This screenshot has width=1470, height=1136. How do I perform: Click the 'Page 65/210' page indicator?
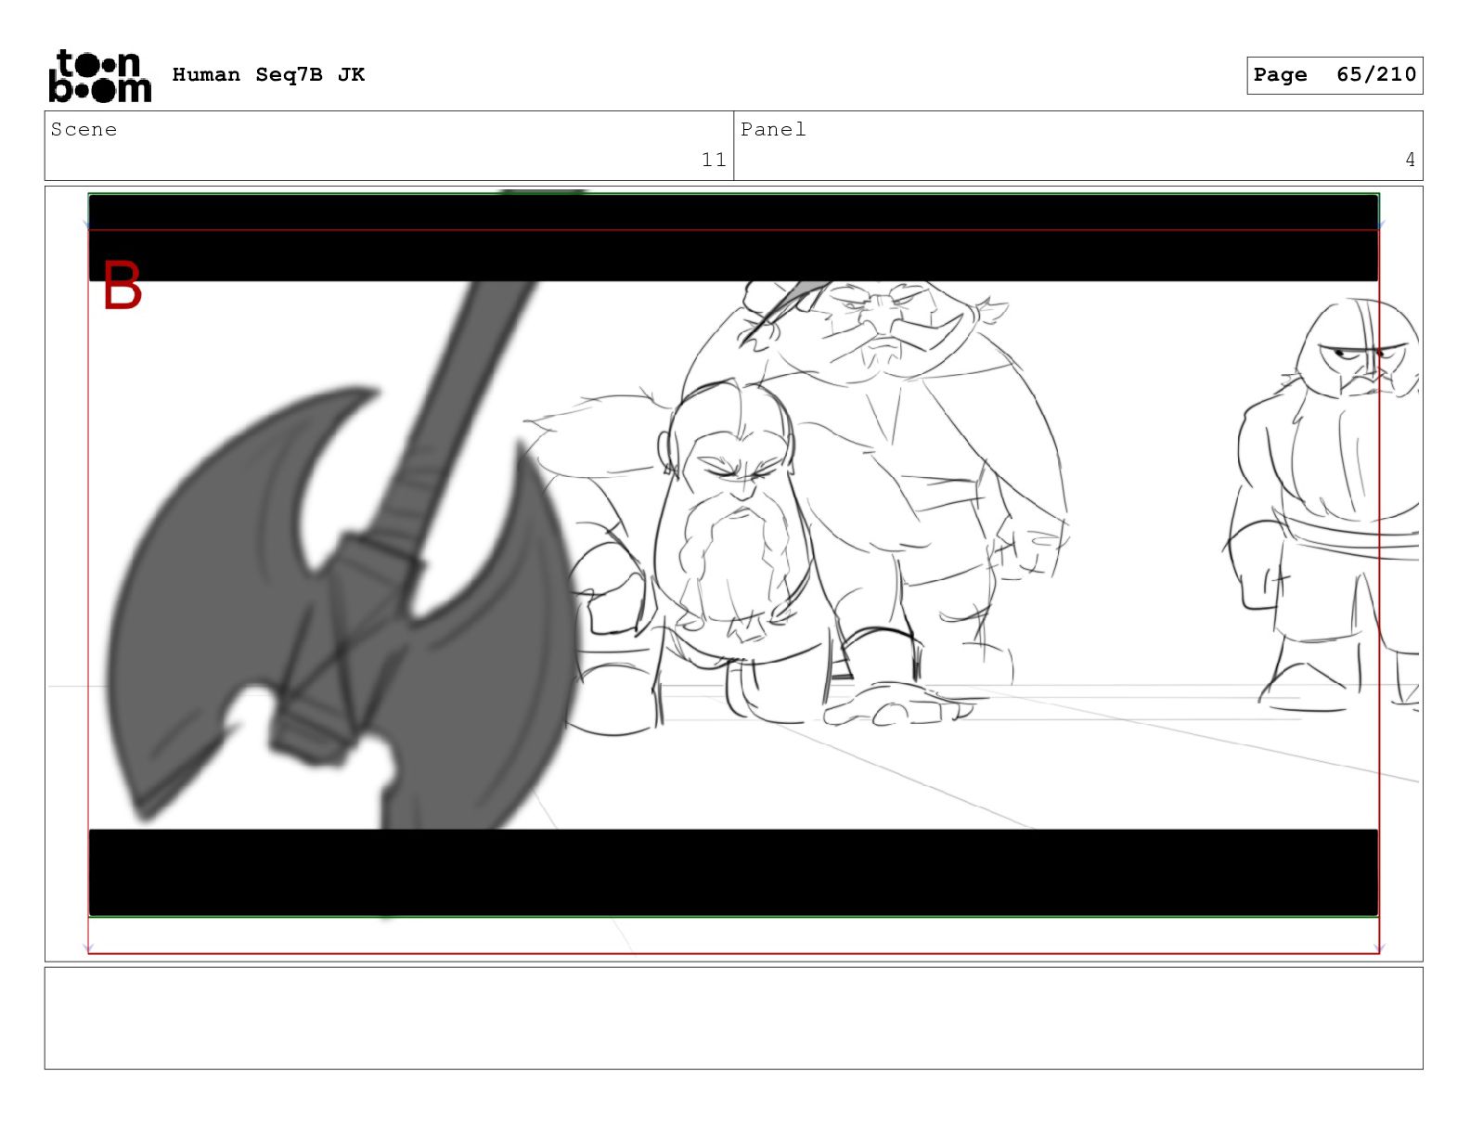(x=1335, y=75)
